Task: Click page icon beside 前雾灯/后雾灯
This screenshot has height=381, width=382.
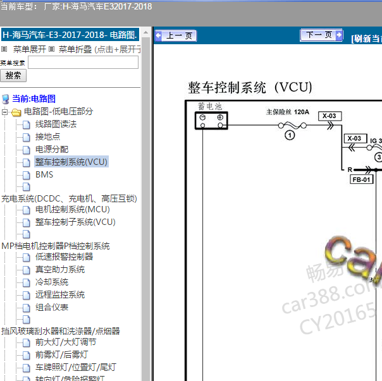Action: click(x=27, y=355)
